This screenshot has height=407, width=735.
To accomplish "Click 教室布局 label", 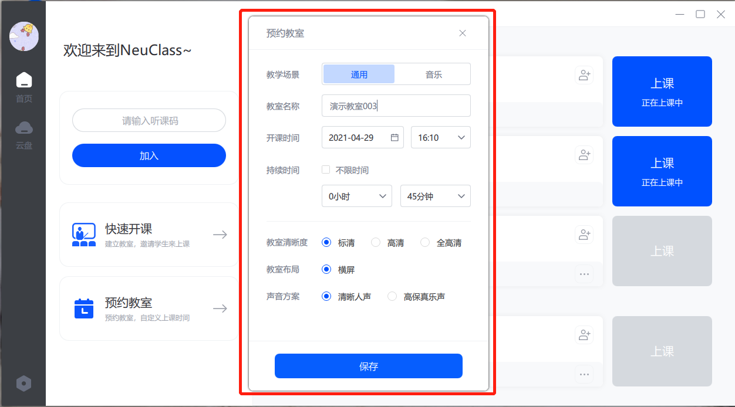I will click(283, 269).
